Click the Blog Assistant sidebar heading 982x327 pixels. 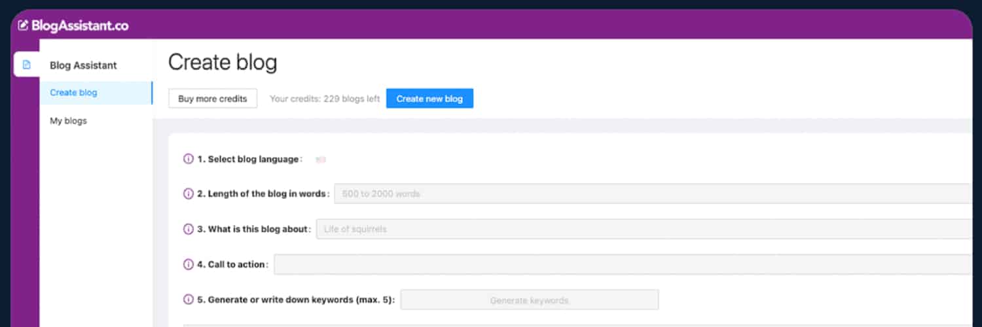click(83, 65)
